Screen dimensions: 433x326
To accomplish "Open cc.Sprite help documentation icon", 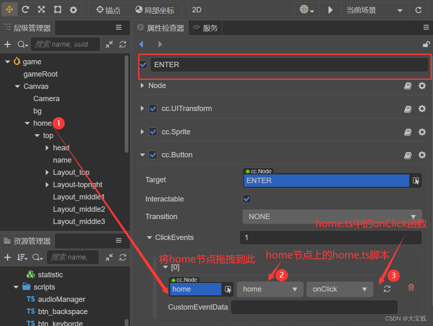I will tap(408, 132).
